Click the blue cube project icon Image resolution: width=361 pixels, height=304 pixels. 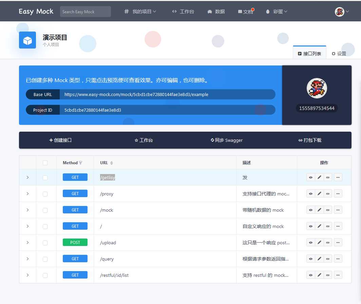pyautogui.click(x=27, y=40)
